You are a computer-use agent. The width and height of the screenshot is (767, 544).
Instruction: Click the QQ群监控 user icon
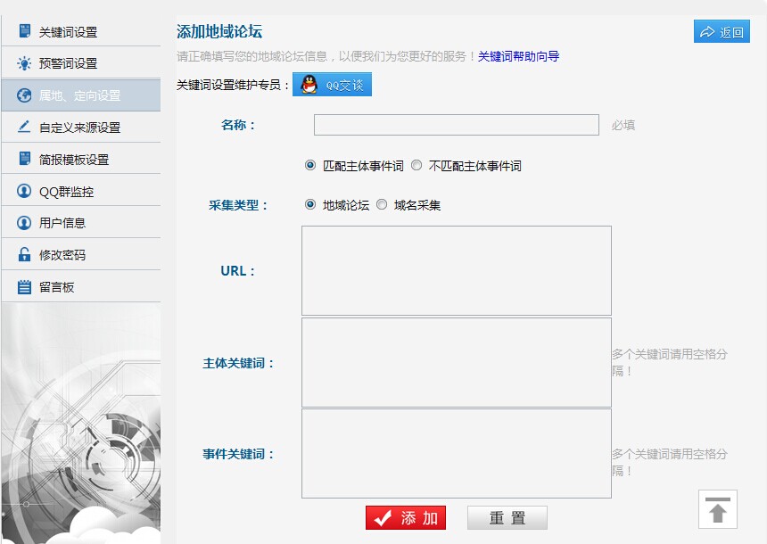pyautogui.click(x=24, y=191)
